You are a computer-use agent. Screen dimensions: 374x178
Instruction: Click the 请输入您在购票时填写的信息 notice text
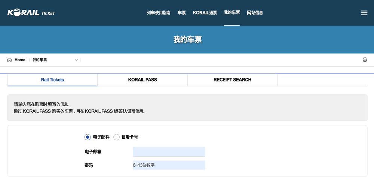point(42,104)
